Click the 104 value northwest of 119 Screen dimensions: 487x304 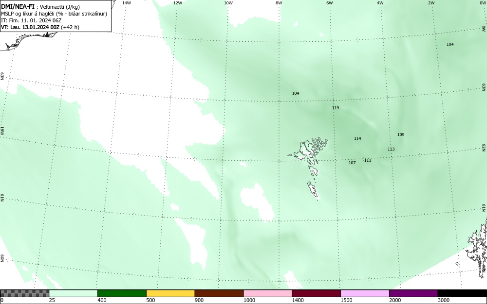pyautogui.click(x=296, y=93)
